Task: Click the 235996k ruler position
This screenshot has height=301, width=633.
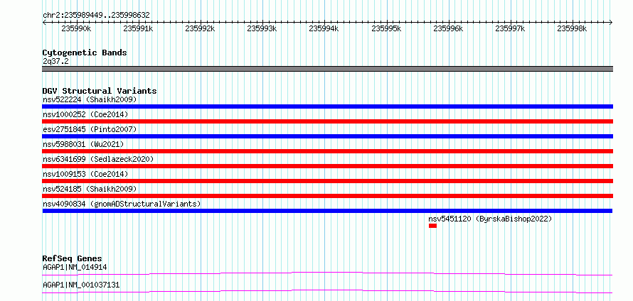Action: point(448,28)
